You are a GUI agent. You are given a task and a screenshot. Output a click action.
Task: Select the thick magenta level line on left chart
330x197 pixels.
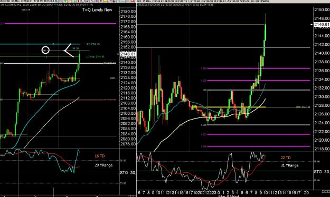coord(60,24)
